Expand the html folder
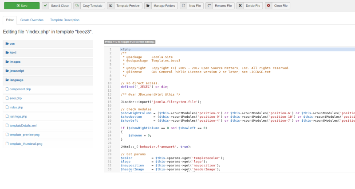The width and height of the screenshot is (355, 189). (x=13, y=53)
